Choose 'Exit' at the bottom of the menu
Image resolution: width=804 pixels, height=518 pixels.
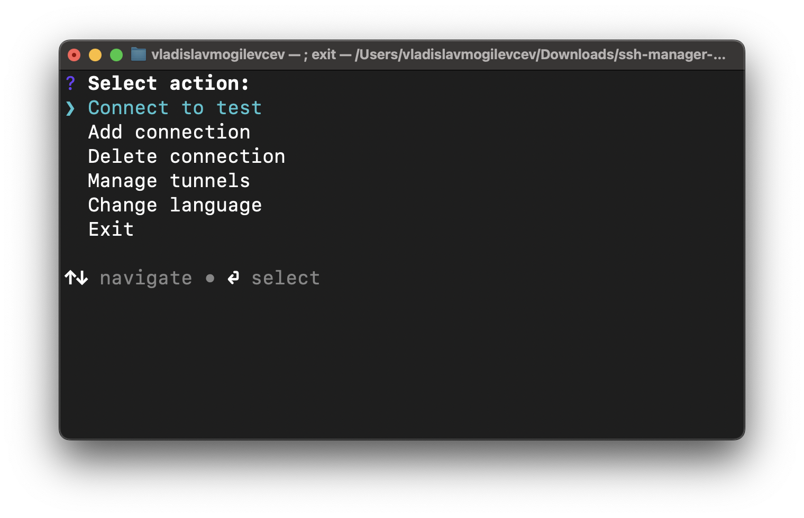point(111,229)
